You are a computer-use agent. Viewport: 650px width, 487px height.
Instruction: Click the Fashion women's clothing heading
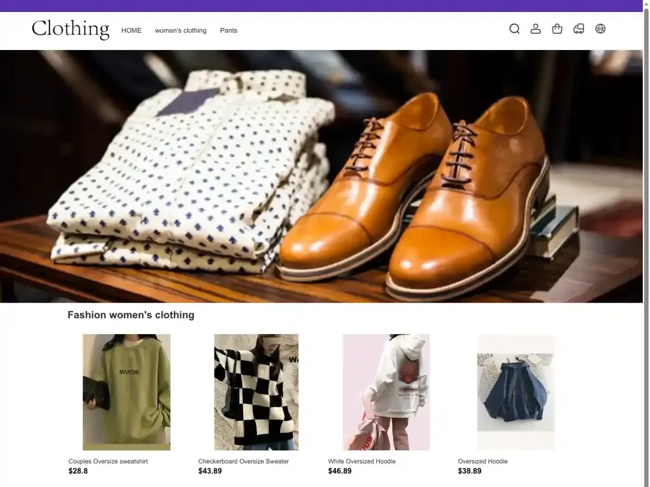click(131, 315)
